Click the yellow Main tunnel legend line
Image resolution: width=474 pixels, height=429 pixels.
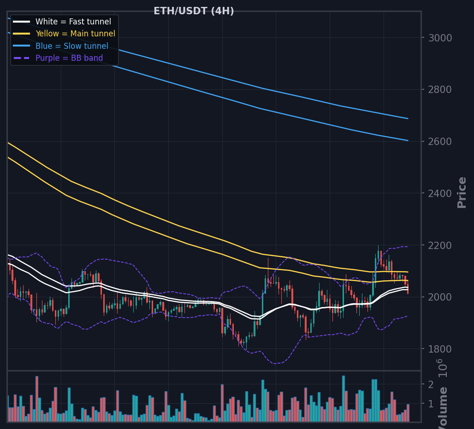[x=22, y=34]
